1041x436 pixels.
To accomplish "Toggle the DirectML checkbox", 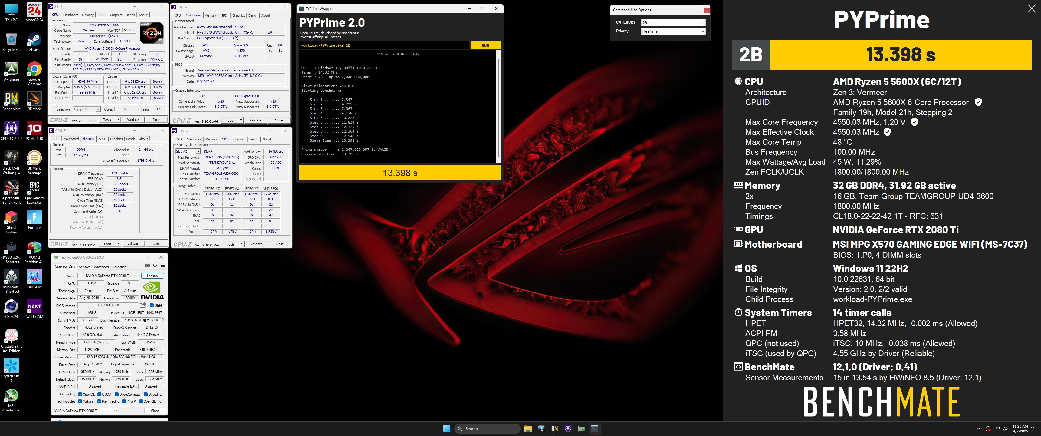I will pos(146,394).
